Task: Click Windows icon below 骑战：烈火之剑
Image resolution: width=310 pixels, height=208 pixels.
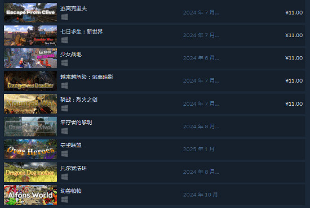Action: click(65, 108)
